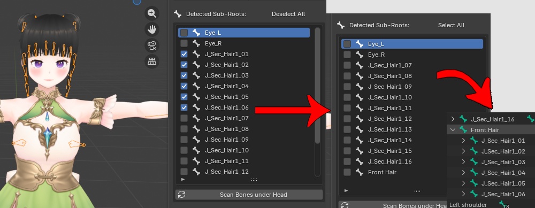Check J_Sec_Hair1_12 in left list
The image size is (535, 208).
pos(184,172)
